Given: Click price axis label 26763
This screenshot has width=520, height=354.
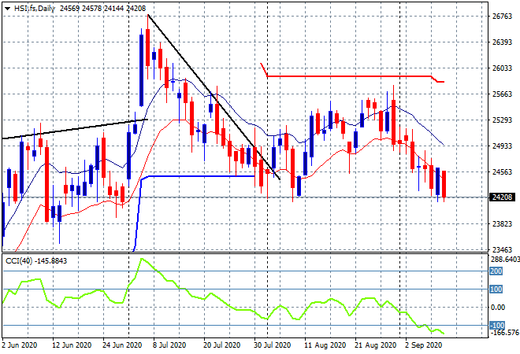Looking at the screenshot, I should (x=502, y=17).
